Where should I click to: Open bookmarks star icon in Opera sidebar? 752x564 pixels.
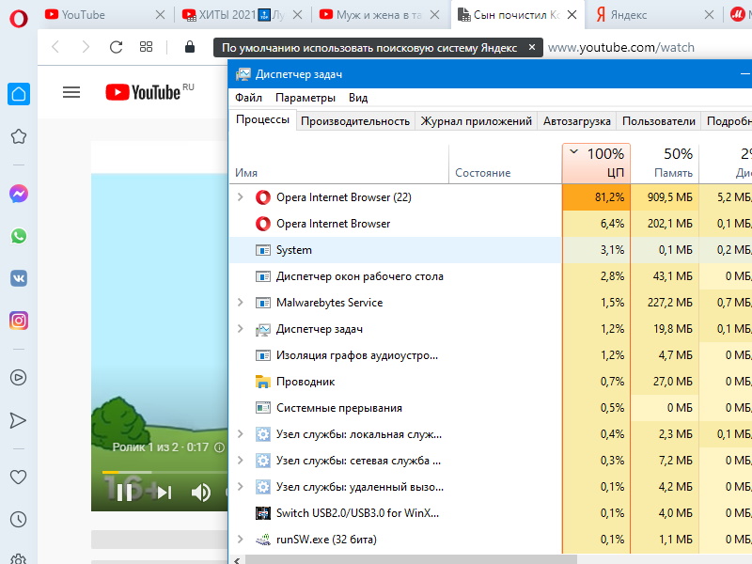click(x=19, y=136)
